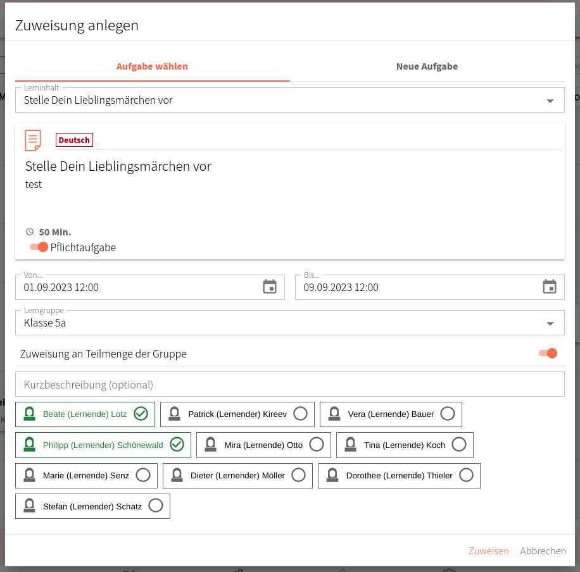This screenshot has height=572, width=580.
Task: Click the student avatar icon of Stefan Schatz
Action: point(29,506)
